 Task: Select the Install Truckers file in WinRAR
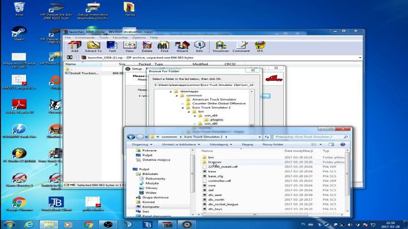(x=82, y=74)
